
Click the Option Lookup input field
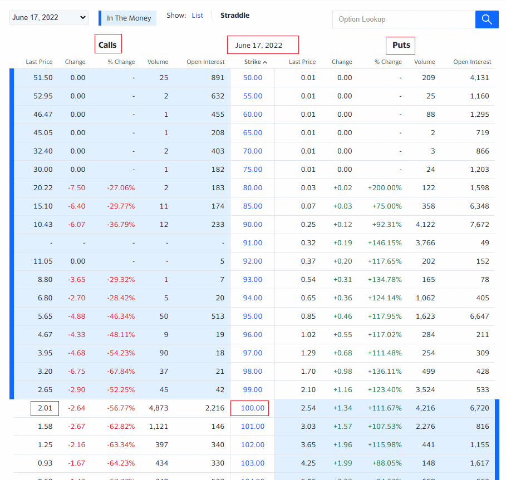(x=404, y=19)
